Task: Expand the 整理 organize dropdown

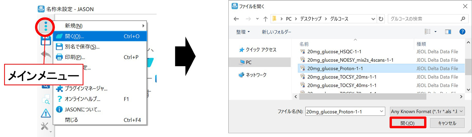Action: pos(243,32)
